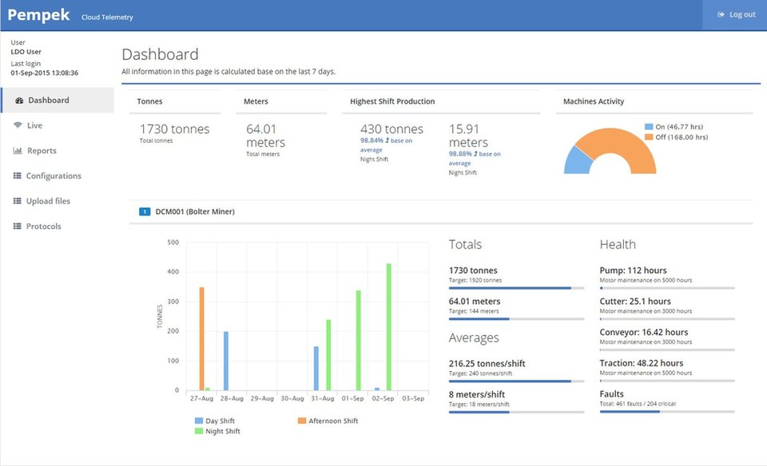The height and width of the screenshot is (466, 767).
Task: Click the Live wifi signal icon
Action: point(18,125)
